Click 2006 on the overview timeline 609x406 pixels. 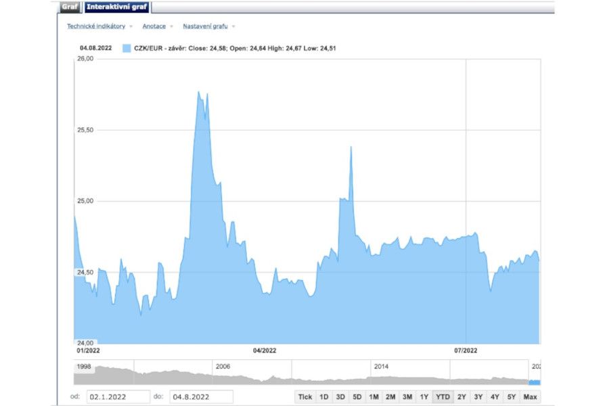click(x=223, y=366)
